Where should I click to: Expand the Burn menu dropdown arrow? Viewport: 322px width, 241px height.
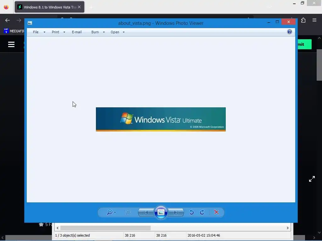[104, 32]
